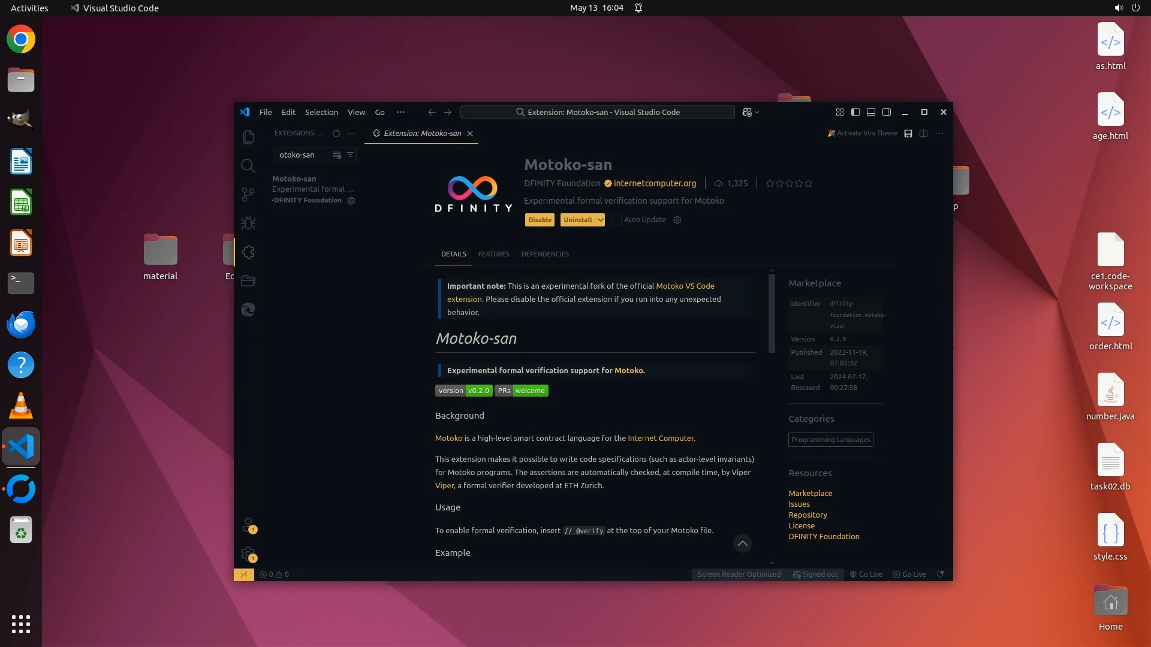Open the Repository resource link
1151x647 pixels.
[x=807, y=515]
